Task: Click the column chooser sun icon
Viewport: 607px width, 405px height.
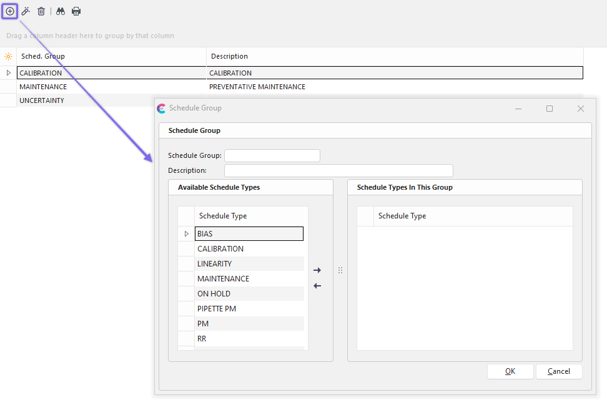Action: pyautogui.click(x=8, y=56)
